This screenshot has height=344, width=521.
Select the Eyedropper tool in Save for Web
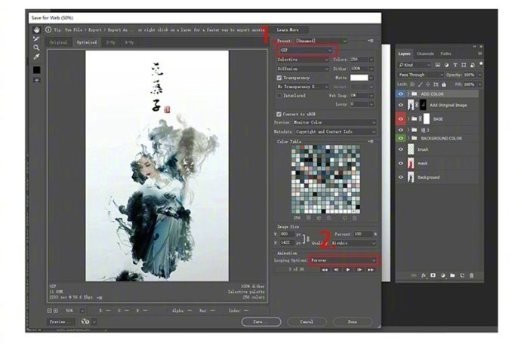(36, 57)
